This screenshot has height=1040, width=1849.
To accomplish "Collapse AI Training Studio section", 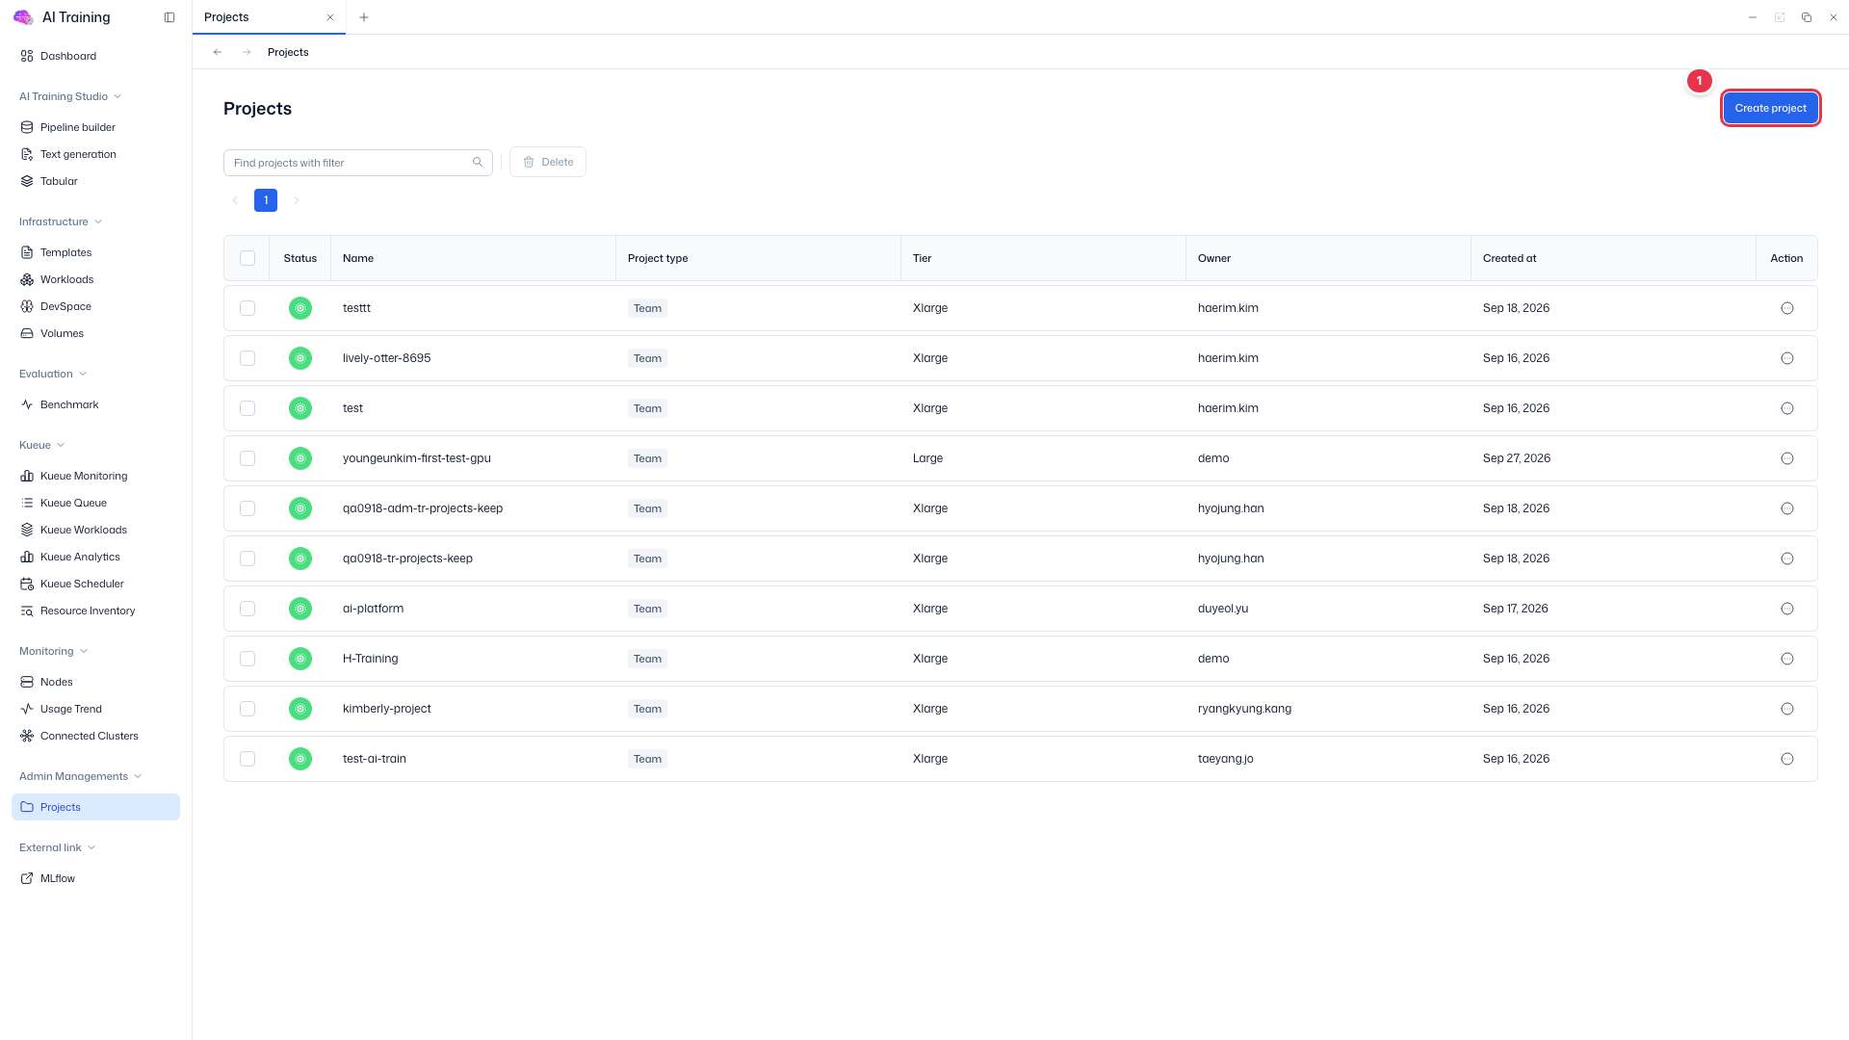I will point(70,96).
